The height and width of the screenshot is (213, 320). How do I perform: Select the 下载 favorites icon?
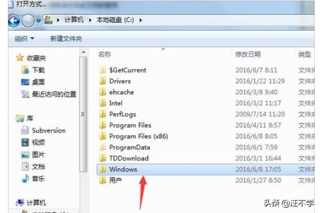(x=25, y=70)
